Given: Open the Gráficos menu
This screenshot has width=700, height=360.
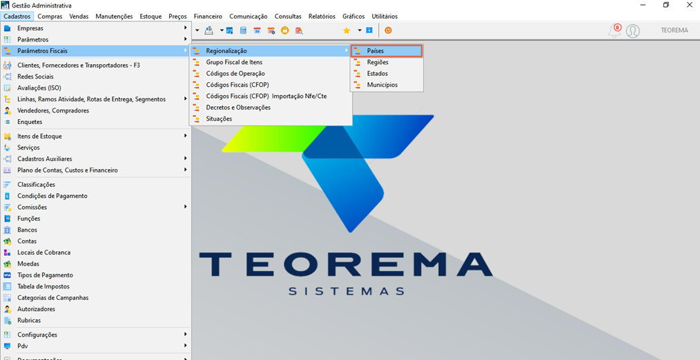Looking at the screenshot, I should (x=353, y=17).
